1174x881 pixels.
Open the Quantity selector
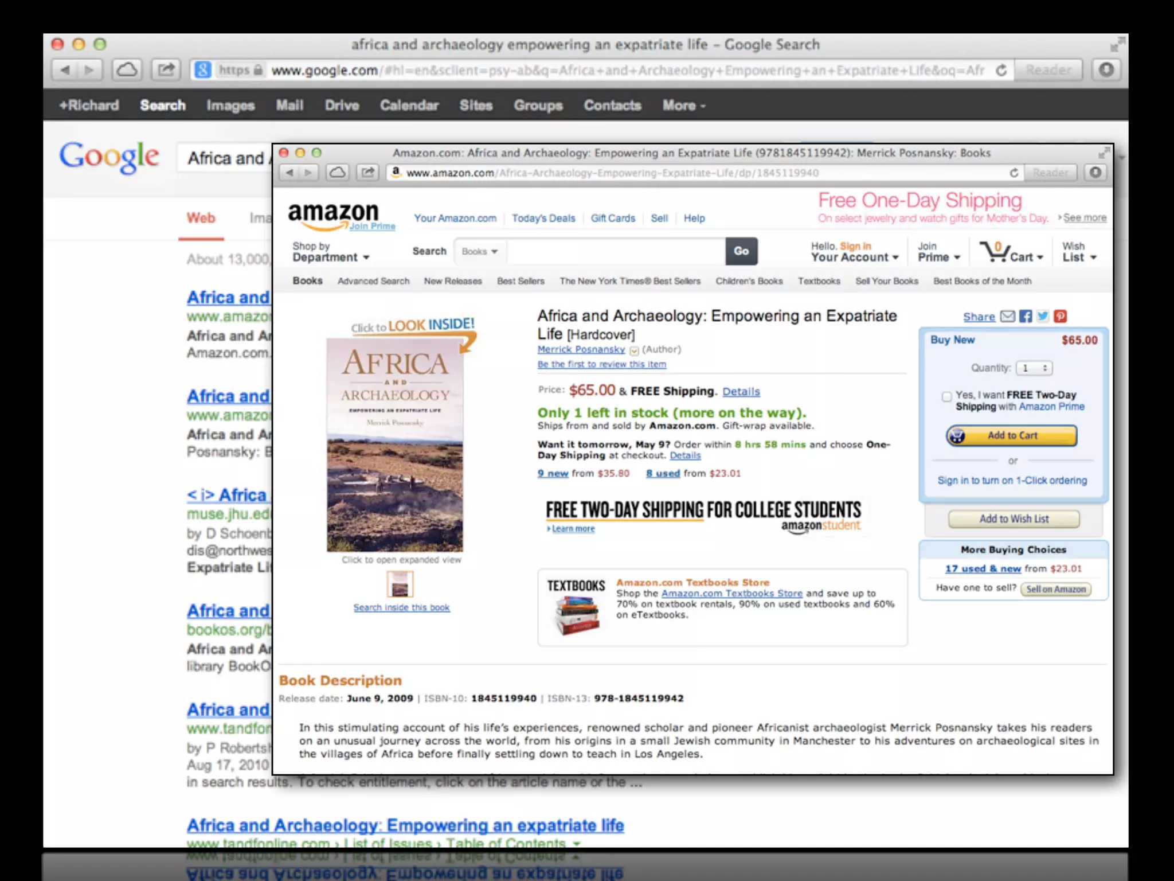1034,368
